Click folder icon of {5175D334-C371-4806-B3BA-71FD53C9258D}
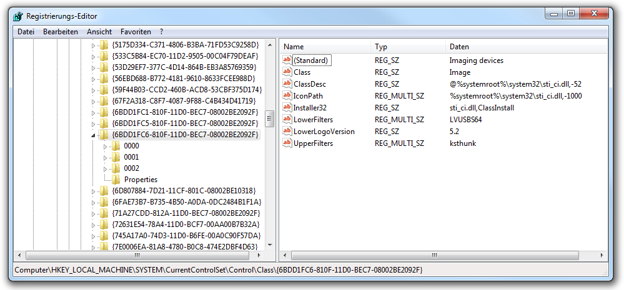 [104, 44]
